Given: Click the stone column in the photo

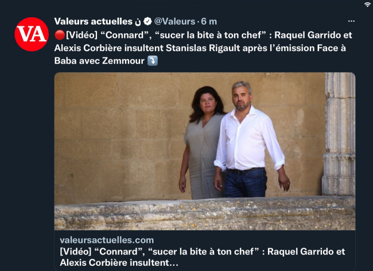Looking at the screenshot, I should (x=339, y=134).
